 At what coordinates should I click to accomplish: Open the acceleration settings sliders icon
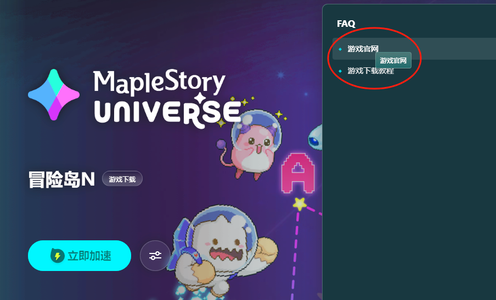pyautogui.click(x=155, y=256)
